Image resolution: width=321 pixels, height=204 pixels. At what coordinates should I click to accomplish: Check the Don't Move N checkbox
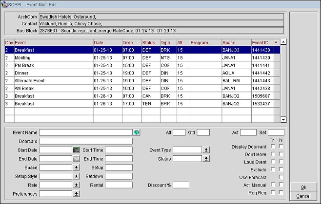tap(281, 154)
